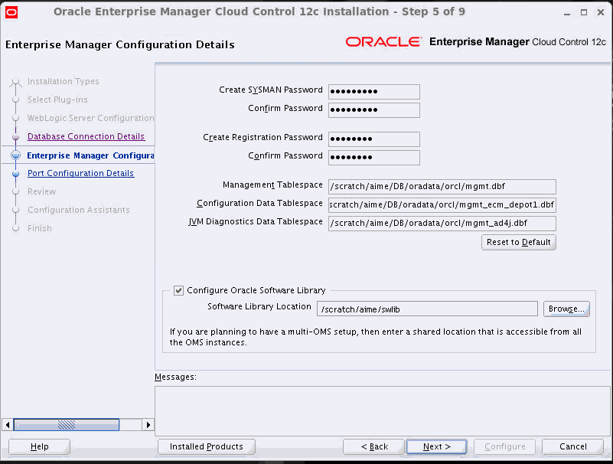Click inside the Messages text area
Screen dimensions: 613x464
click(383, 411)
